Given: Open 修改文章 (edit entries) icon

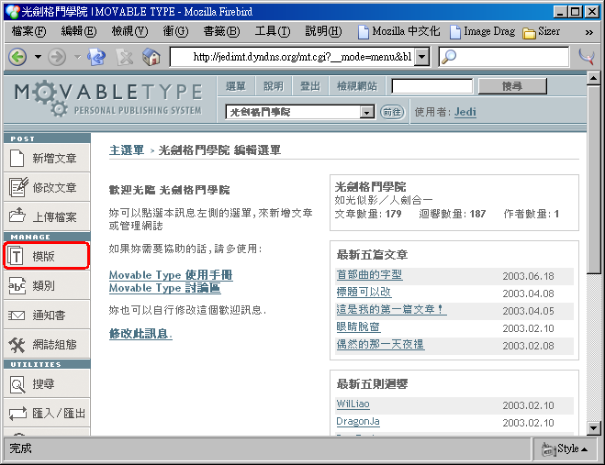Looking at the screenshot, I should (x=18, y=187).
